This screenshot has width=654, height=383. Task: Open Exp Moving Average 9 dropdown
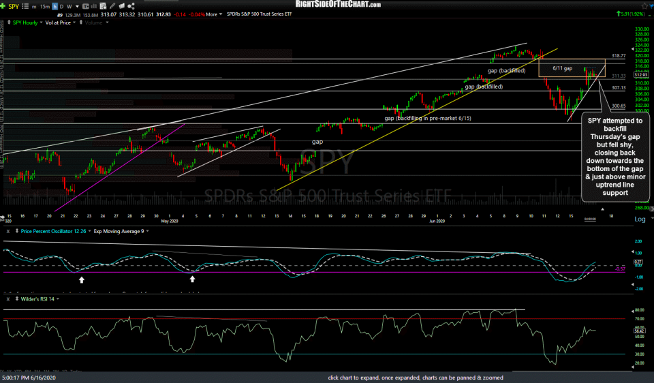pos(147,231)
